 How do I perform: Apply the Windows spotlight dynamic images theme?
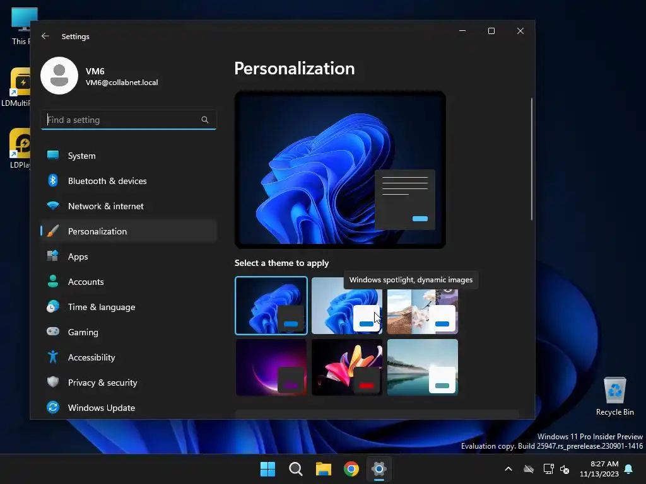(423, 311)
